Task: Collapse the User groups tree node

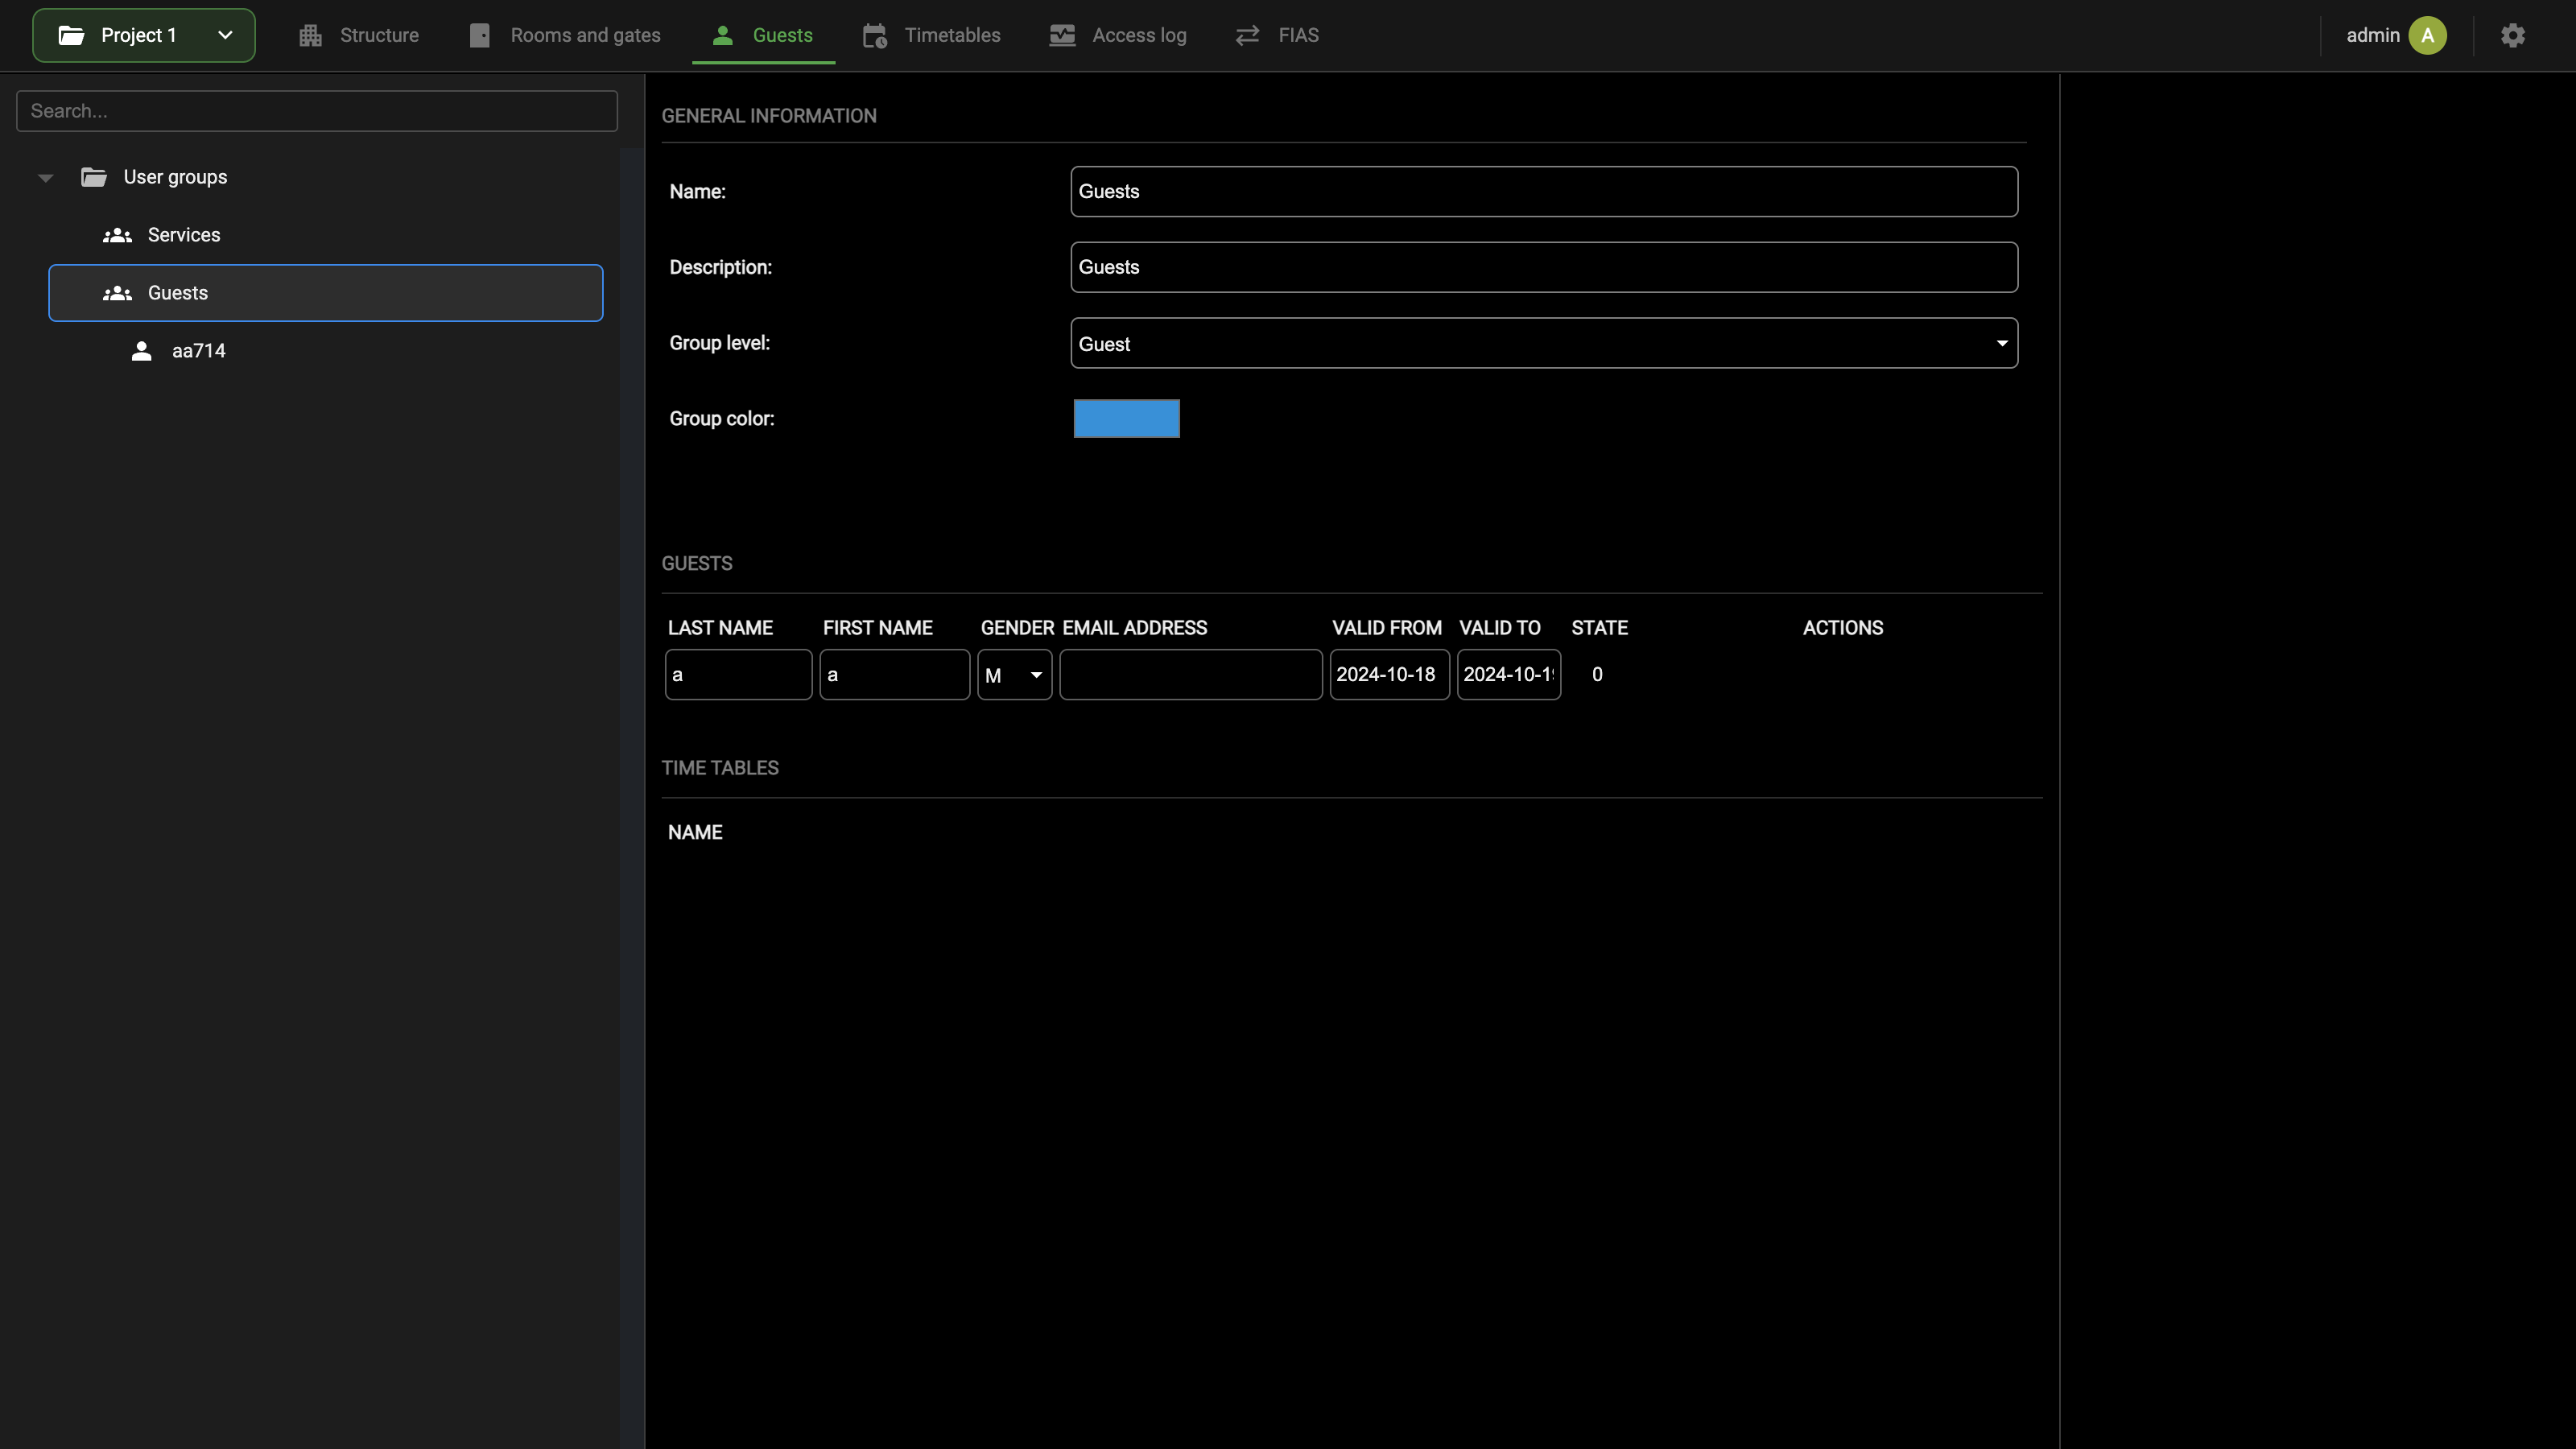Action: click(45, 178)
